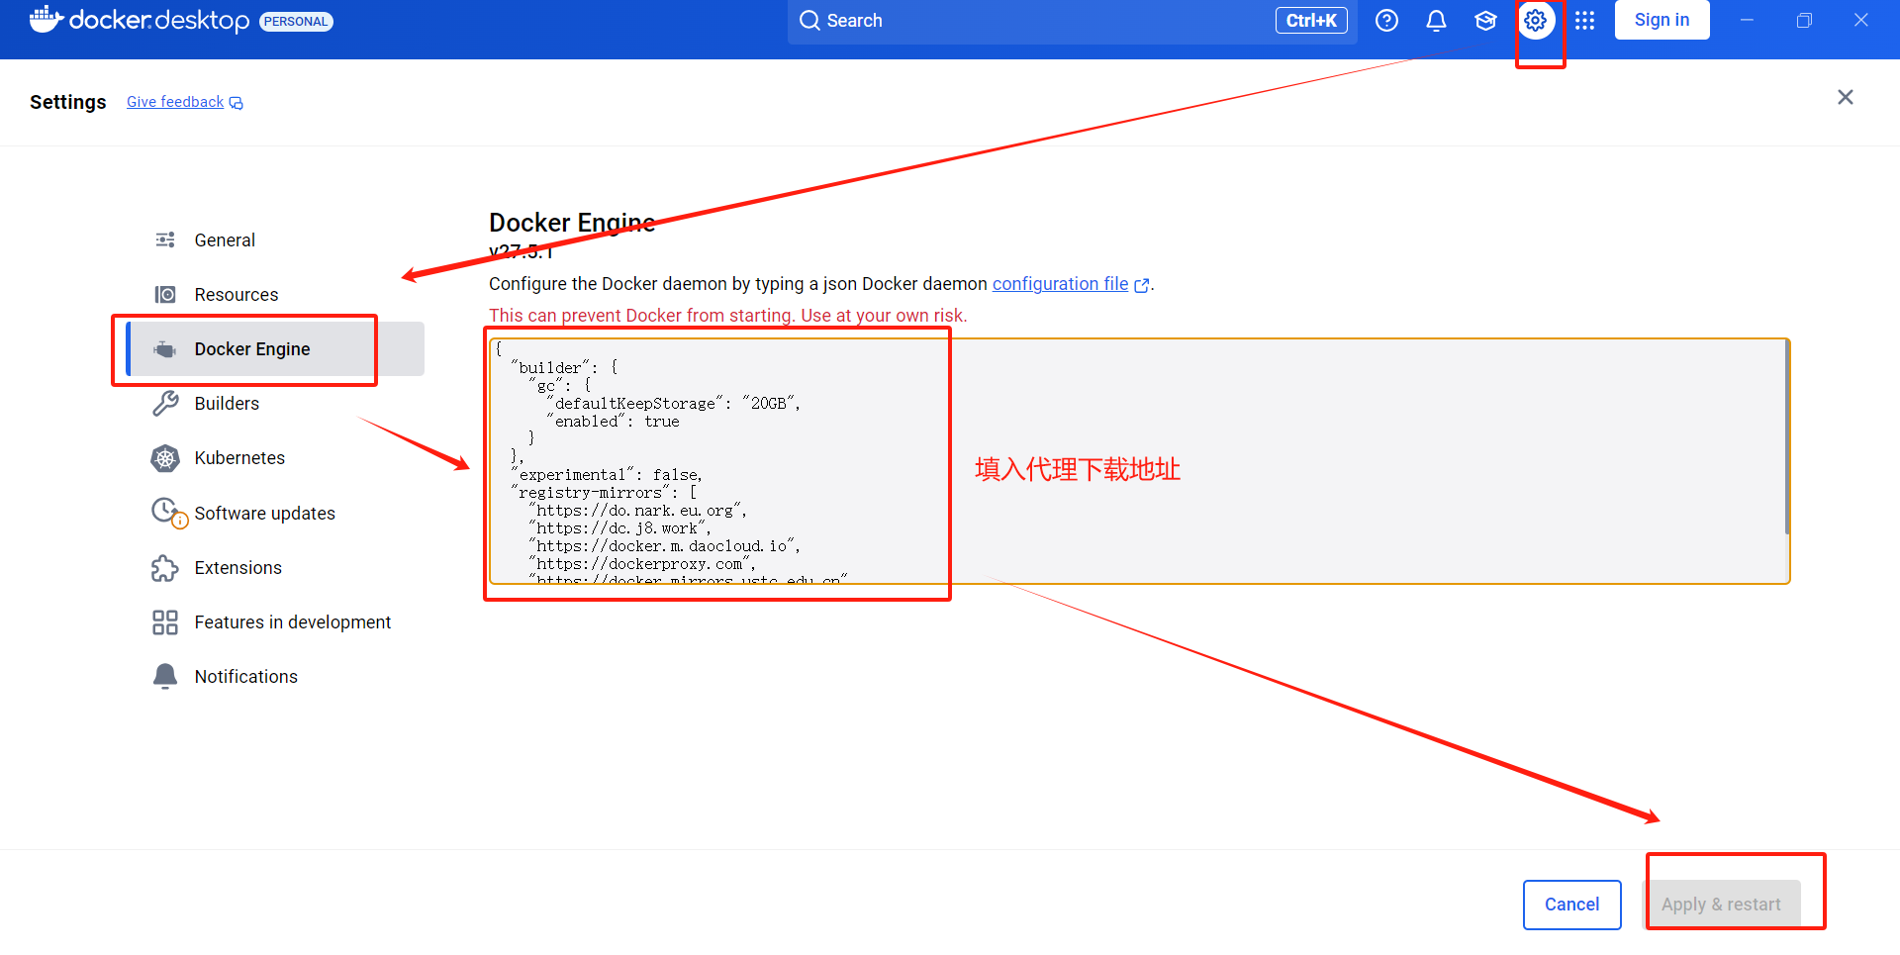Viewport: 1900px width, 955px height.
Task: Click the Kubernetes wheel icon
Action: click(165, 458)
